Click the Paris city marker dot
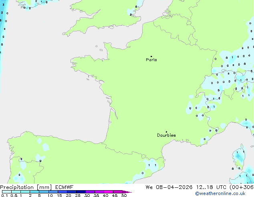 click(151, 56)
